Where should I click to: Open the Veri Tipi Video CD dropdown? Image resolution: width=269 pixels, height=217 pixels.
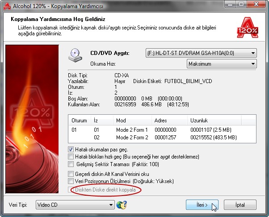[75, 205]
